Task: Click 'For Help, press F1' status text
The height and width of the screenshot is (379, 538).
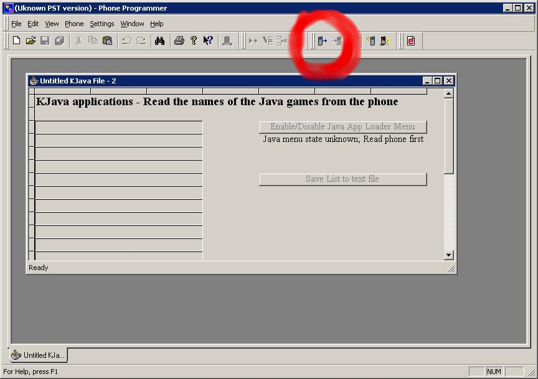Action: tap(31, 372)
